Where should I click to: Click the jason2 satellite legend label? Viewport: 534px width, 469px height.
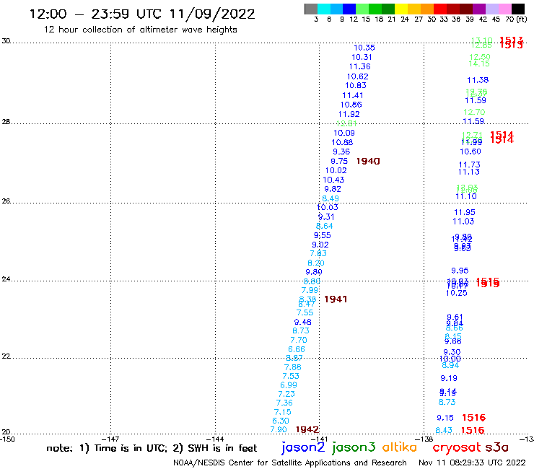coord(303,448)
